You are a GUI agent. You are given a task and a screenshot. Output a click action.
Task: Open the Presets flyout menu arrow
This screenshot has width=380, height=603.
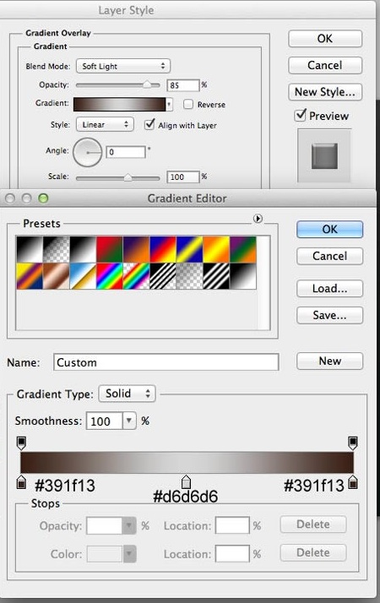(x=258, y=219)
